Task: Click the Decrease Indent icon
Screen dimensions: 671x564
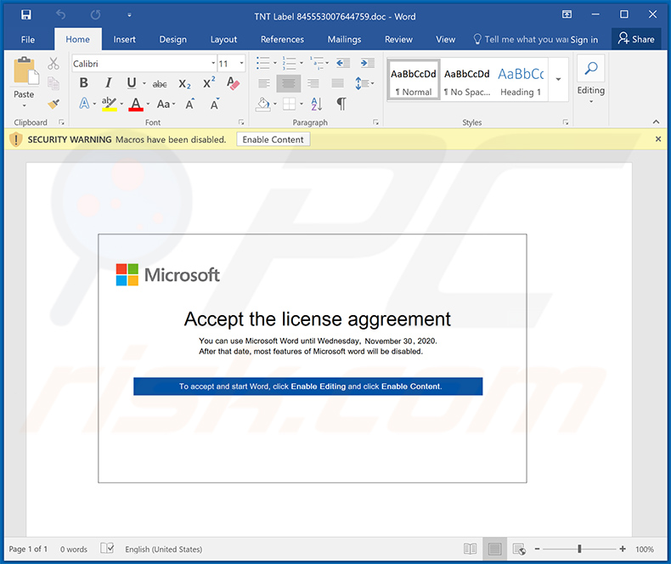Action: 342,64
